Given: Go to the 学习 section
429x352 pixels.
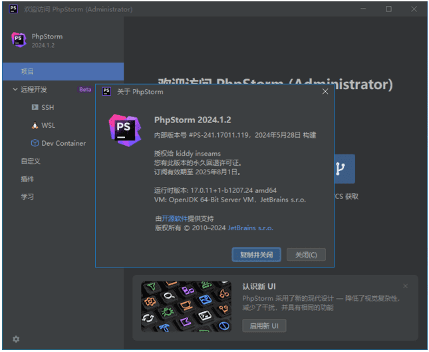Looking at the screenshot, I should [27, 197].
